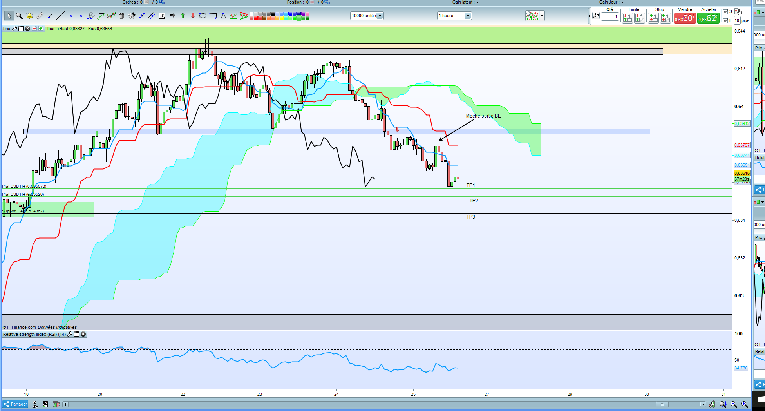Toggle the L checkbox

coord(725,20)
